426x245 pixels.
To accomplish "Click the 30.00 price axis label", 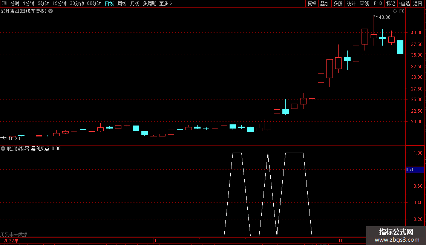I will click(x=417, y=77).
